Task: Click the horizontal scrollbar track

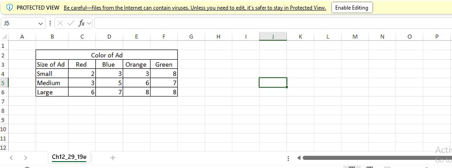Action: pyautogui.click(x=375, y=158)
